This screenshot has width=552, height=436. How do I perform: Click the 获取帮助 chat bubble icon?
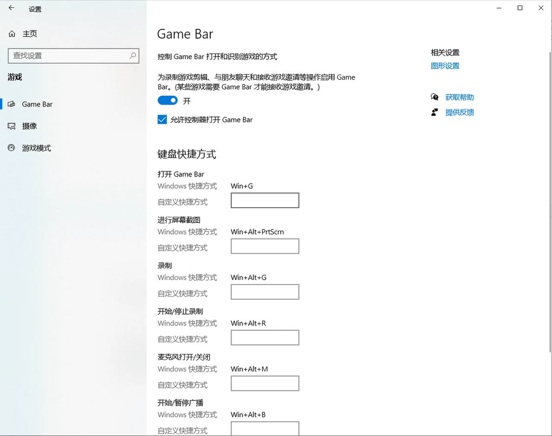[x=435, y=97]
